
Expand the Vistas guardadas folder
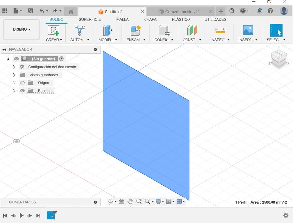point(14,75)
